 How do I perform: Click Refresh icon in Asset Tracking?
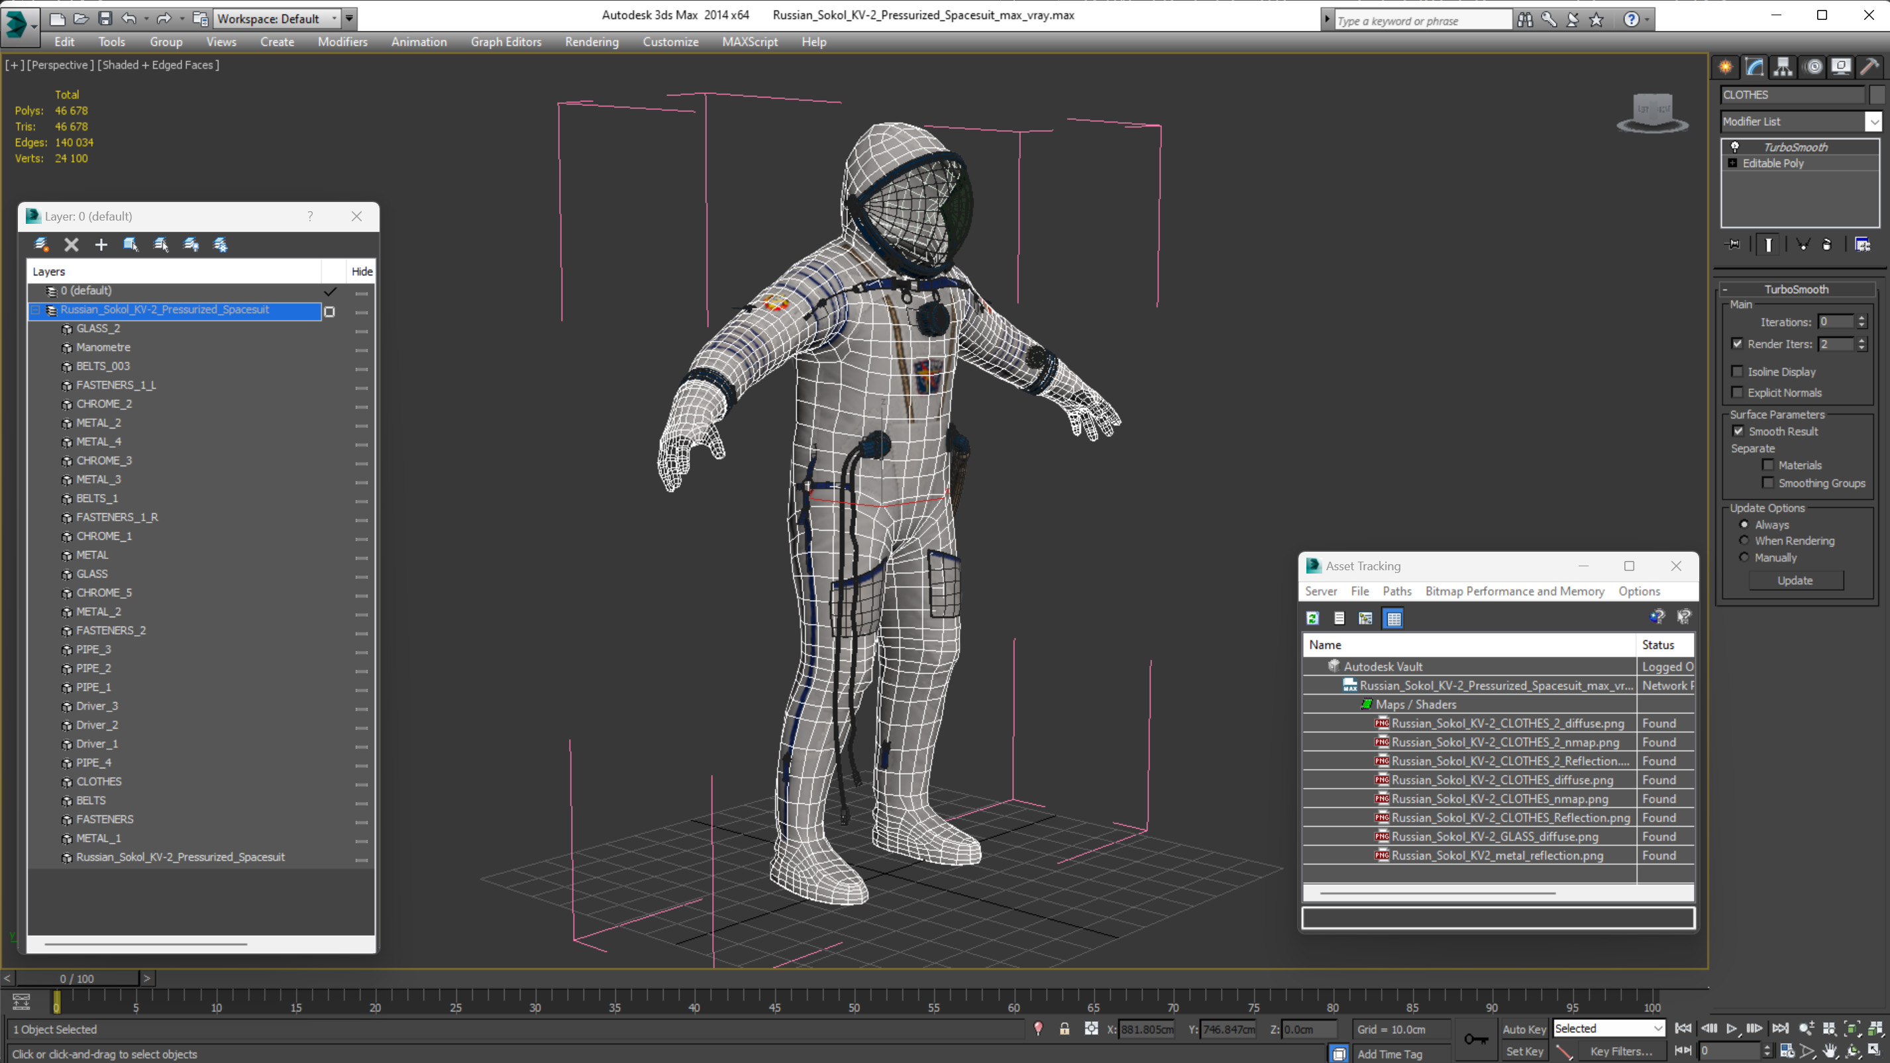click(1312, 619)
